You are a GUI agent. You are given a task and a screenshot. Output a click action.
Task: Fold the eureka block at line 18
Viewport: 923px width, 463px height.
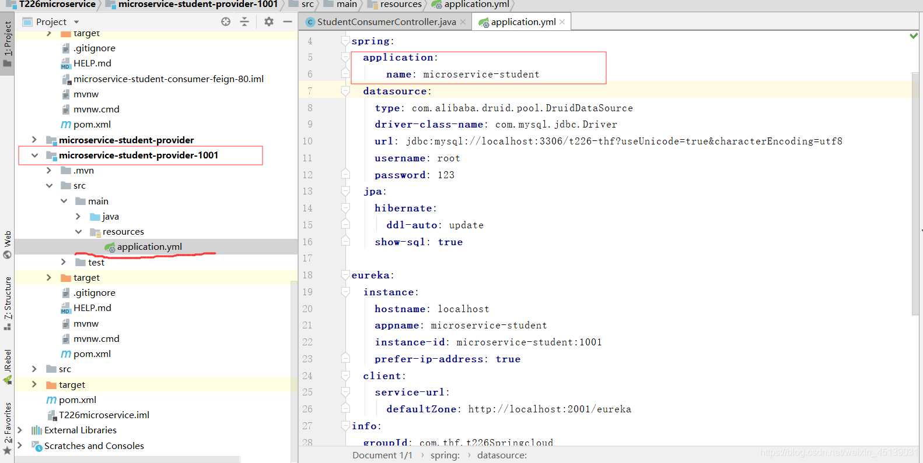345,275
